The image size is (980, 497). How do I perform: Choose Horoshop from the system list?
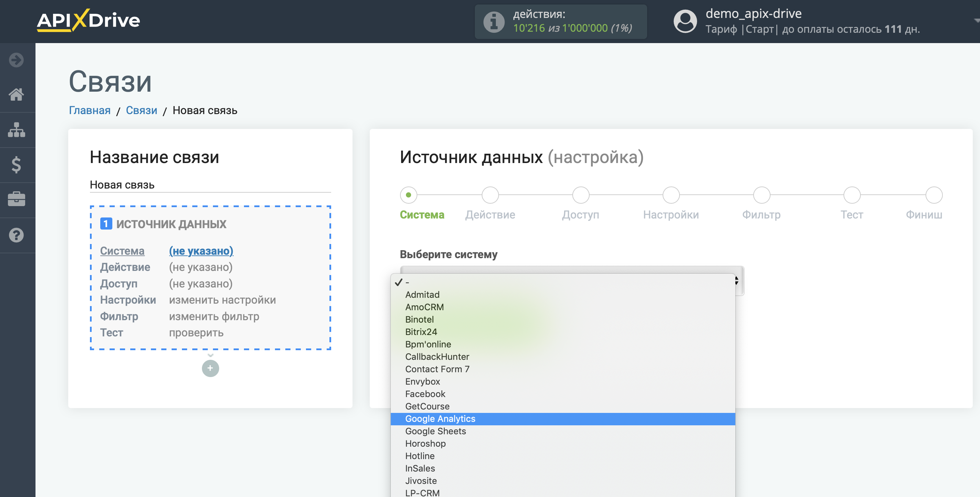[563, 444]
